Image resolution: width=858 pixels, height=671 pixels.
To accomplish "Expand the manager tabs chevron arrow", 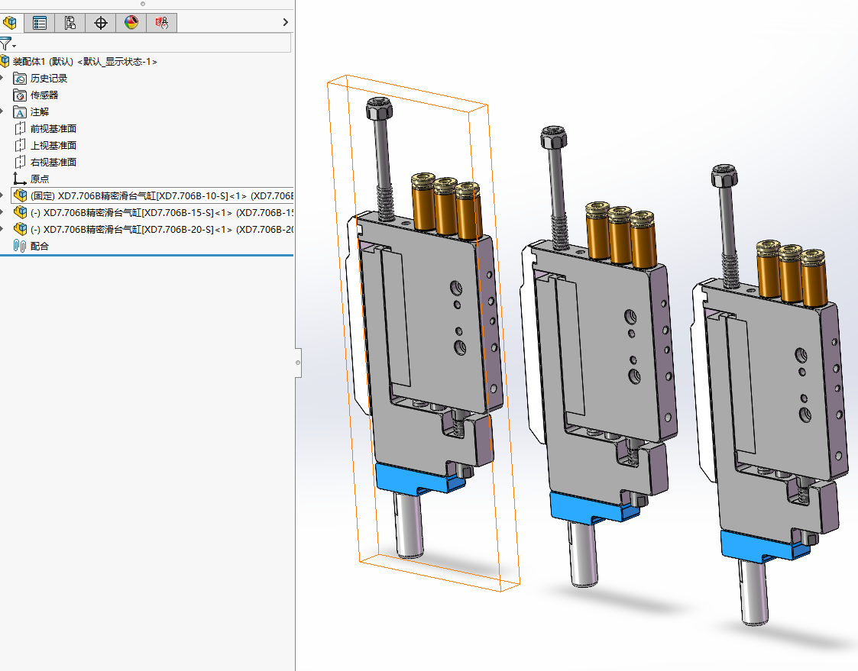I will (x=285, y=22).
